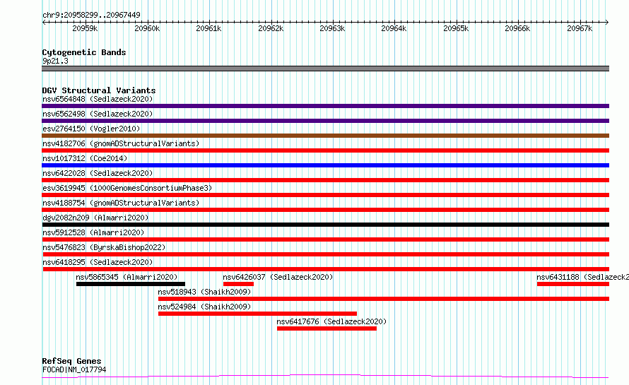Screen dimensions: 629x385
Task: Open the esv3619945 1000Genomes variant label
Action: coord(127,188)
